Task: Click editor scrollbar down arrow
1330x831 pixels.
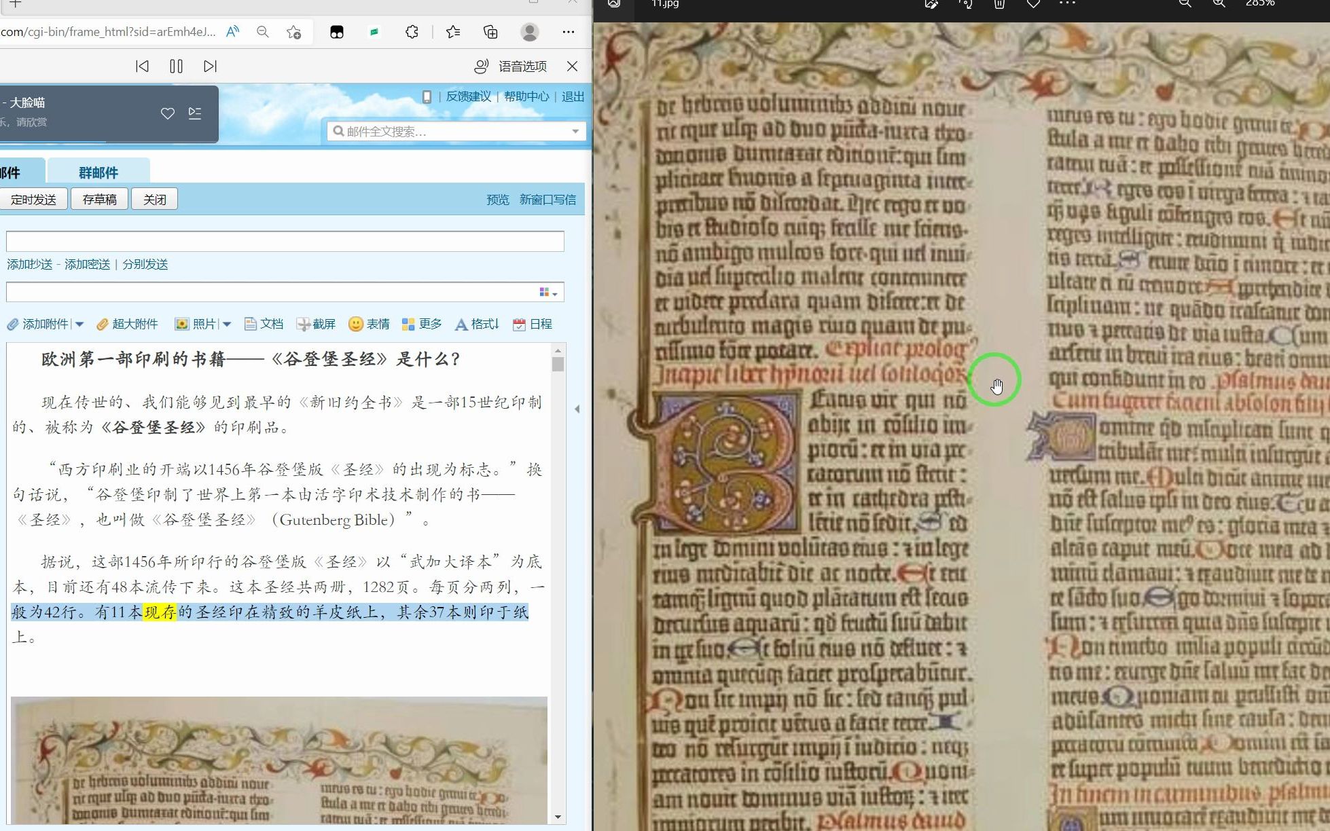Action: click(x=558, y=817)
